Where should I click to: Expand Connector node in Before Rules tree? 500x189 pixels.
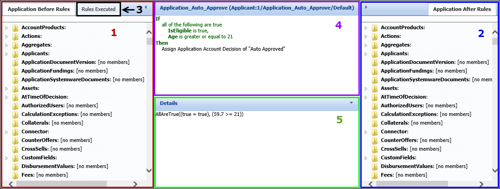coord(7,131)
